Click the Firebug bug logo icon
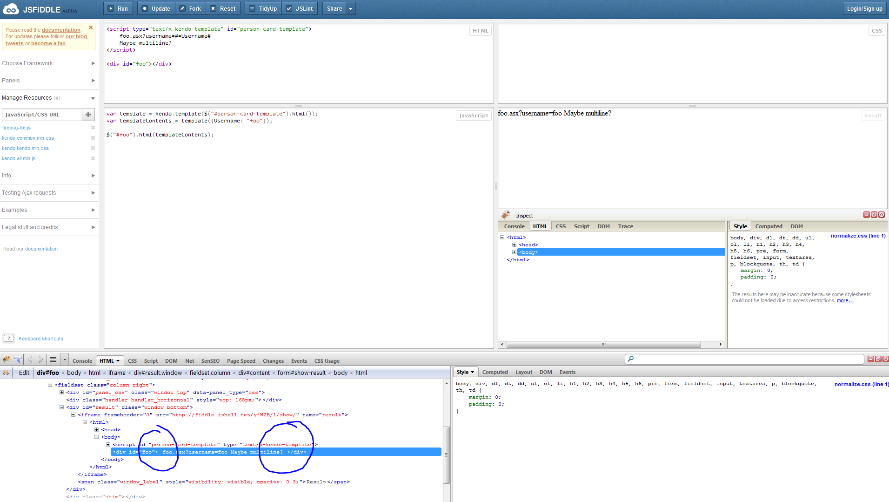Screen dimensions: 889x502 tap(7, 360)
